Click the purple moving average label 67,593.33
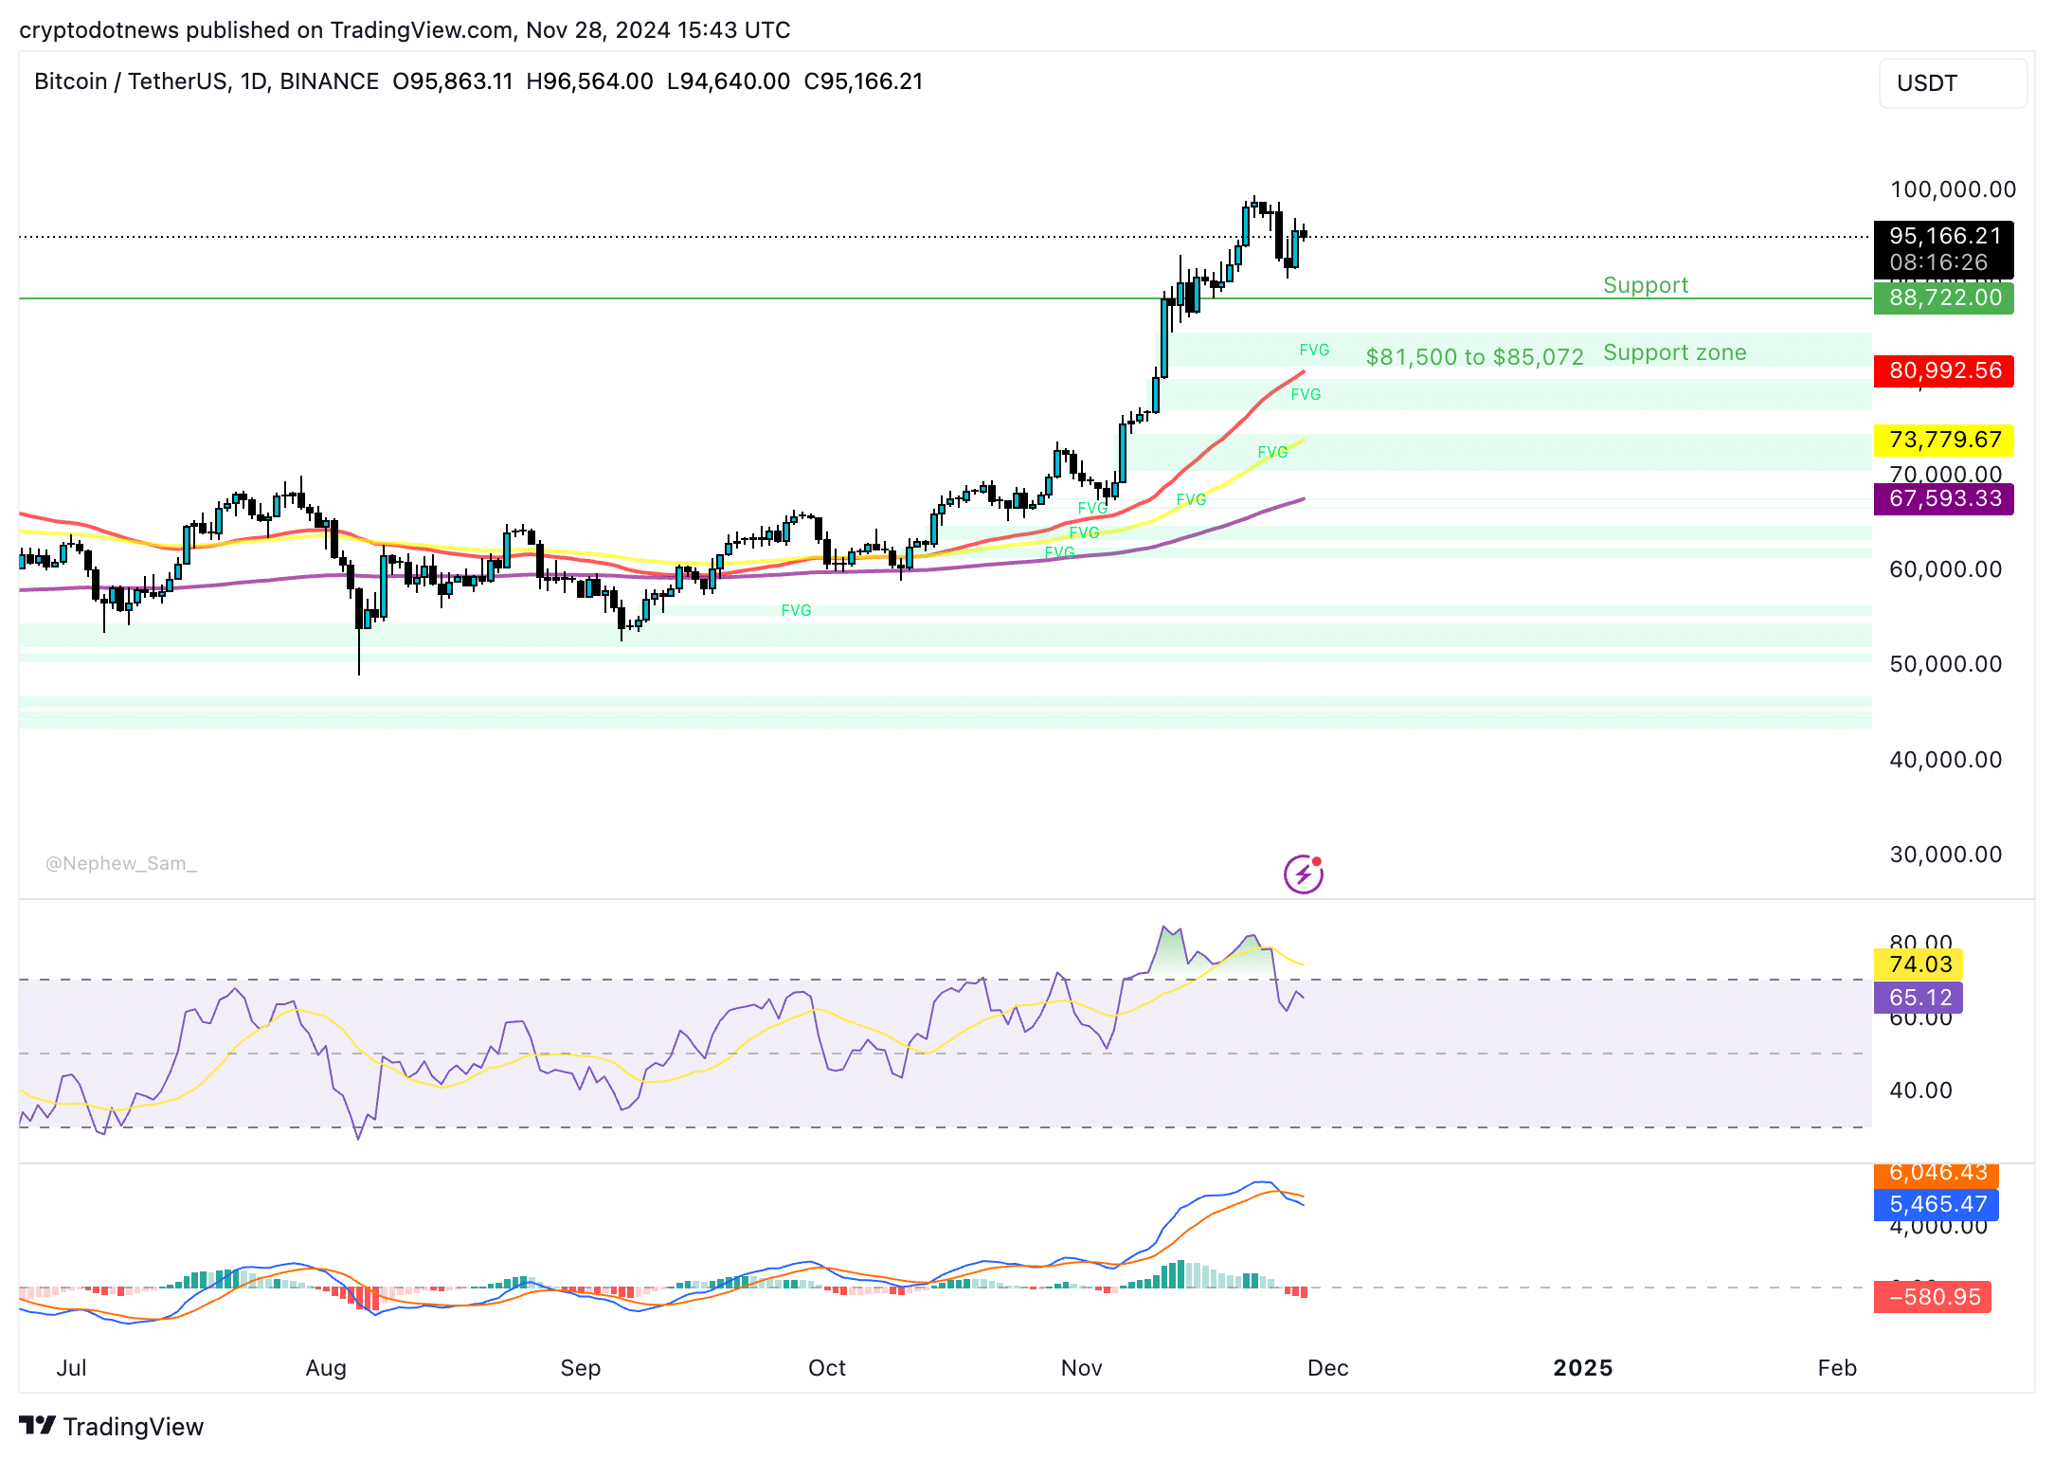The height and width of the screenshot is (1459, 2054). [1944, 498]
